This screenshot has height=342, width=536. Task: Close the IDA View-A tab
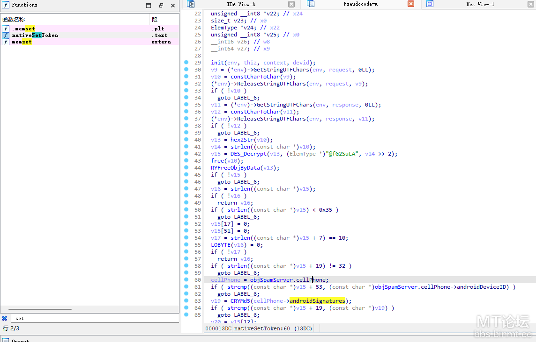pyautogui.click(x=291, y=4)
